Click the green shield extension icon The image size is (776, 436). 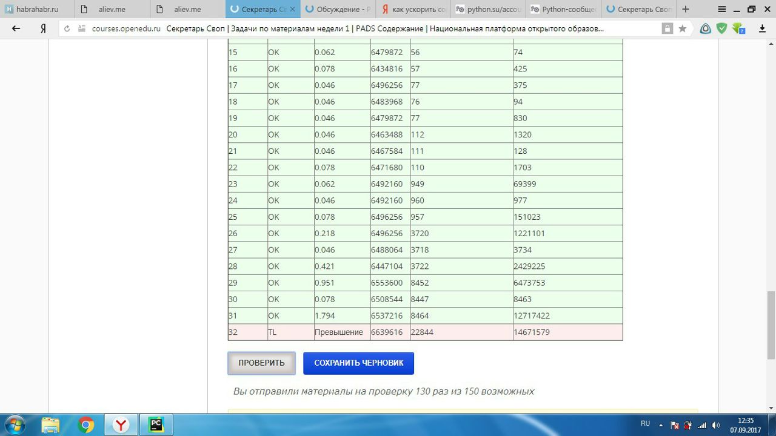721,28
